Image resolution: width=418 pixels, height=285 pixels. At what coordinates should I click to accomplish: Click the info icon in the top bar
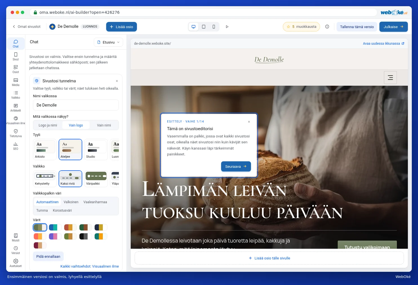(327, 27)
